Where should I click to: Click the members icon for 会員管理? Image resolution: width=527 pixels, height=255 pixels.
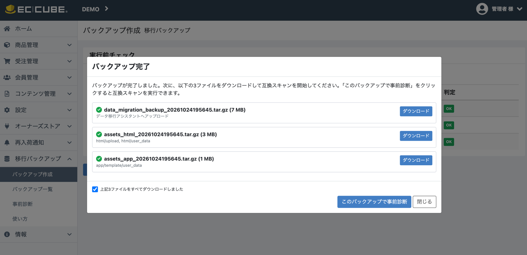click(x=7, y=77)
